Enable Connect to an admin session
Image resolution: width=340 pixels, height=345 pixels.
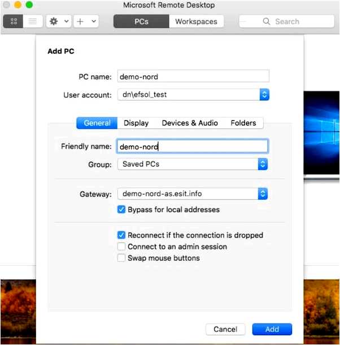121,247
